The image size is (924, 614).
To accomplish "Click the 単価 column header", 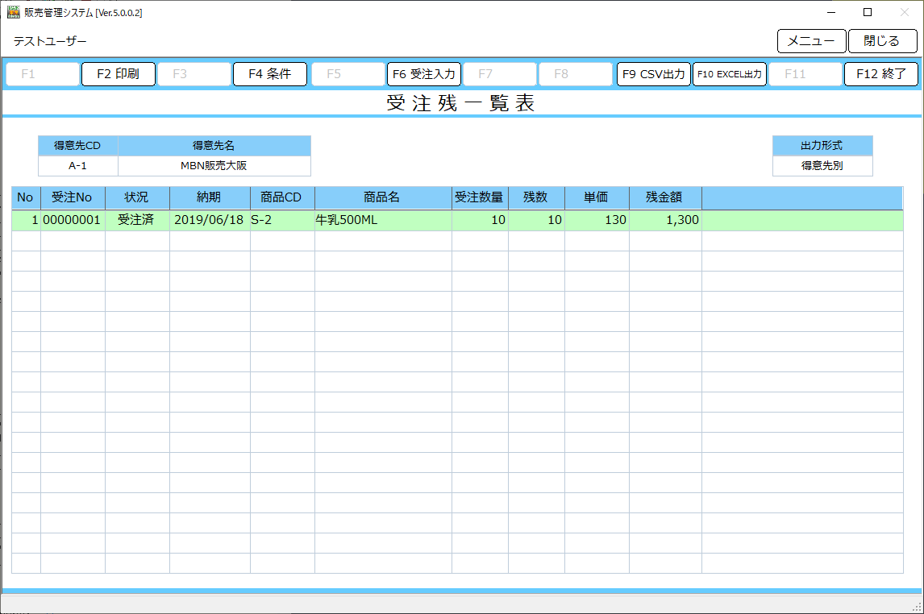I will coord(597,197).
